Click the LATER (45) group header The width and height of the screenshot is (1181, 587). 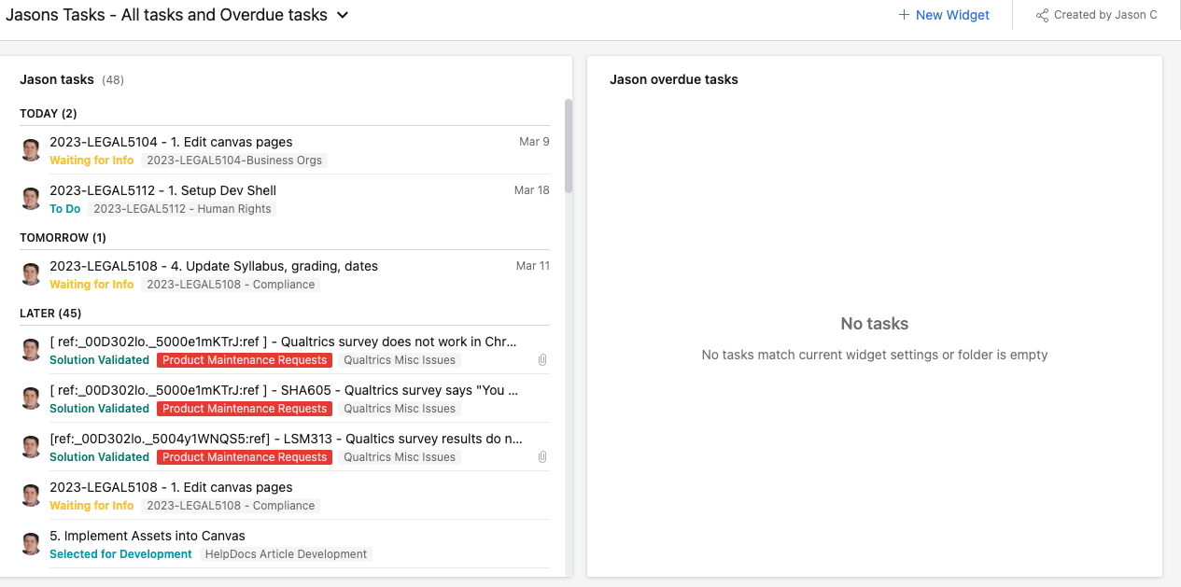(50, 314)
